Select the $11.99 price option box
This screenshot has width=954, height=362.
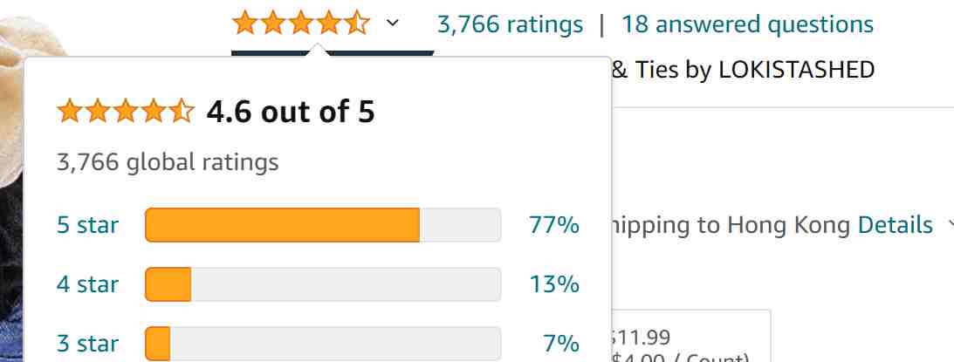690,336
